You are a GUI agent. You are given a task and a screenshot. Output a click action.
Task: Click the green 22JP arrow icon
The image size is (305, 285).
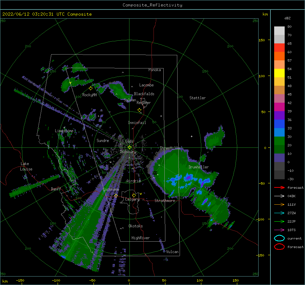[x=279, y=221]
